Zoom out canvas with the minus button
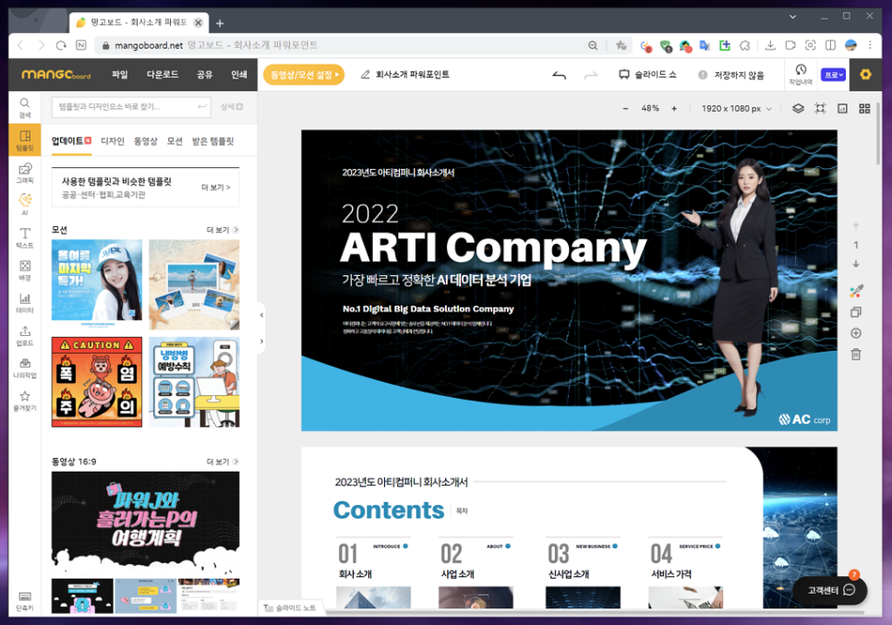892x625 pixels. coord(625,108)
